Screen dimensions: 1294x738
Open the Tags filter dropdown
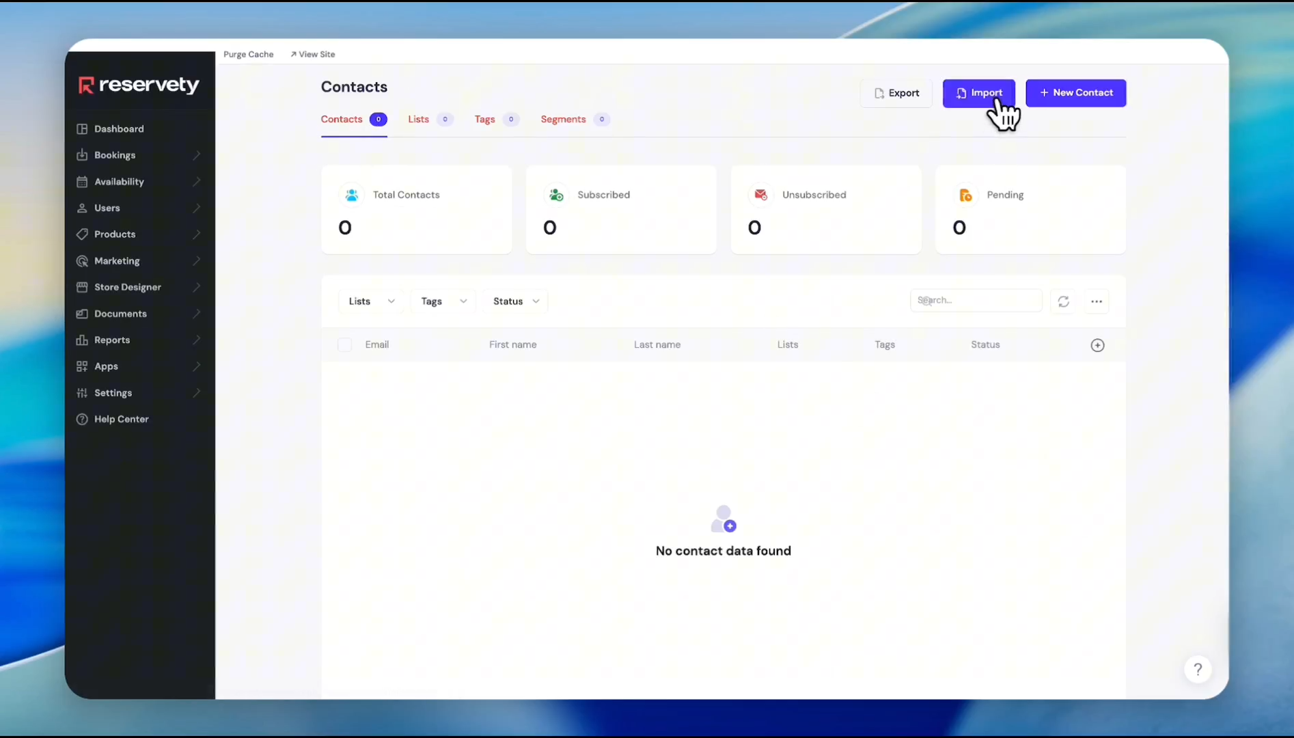[x=444, y=301]
